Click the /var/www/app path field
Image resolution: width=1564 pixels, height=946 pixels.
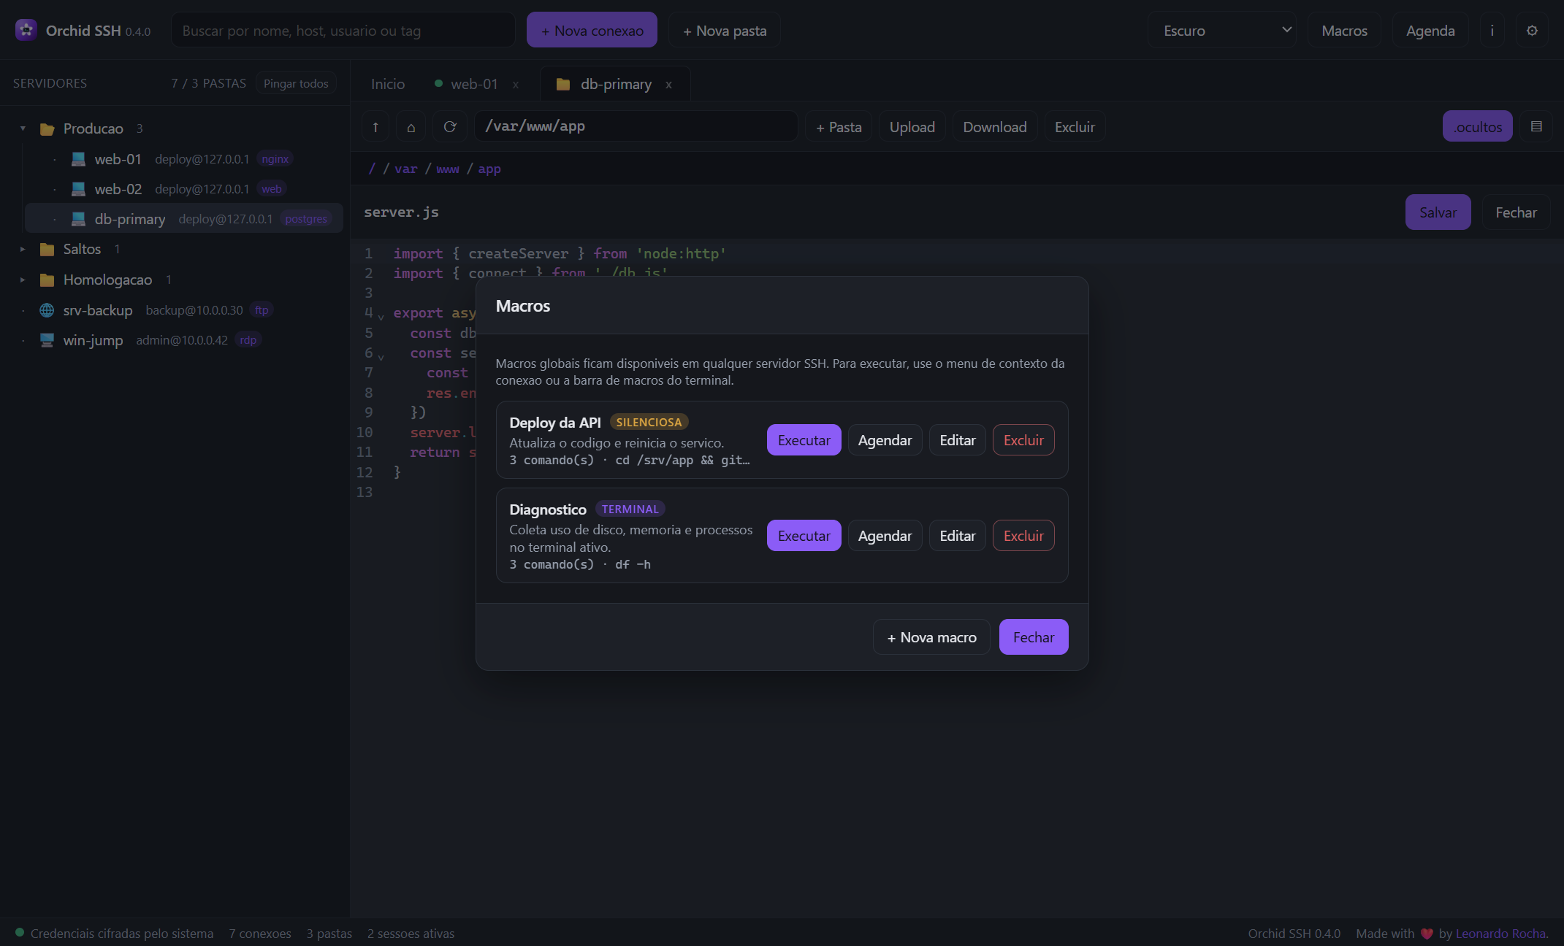pyautogui.click(x=636, y=126)
